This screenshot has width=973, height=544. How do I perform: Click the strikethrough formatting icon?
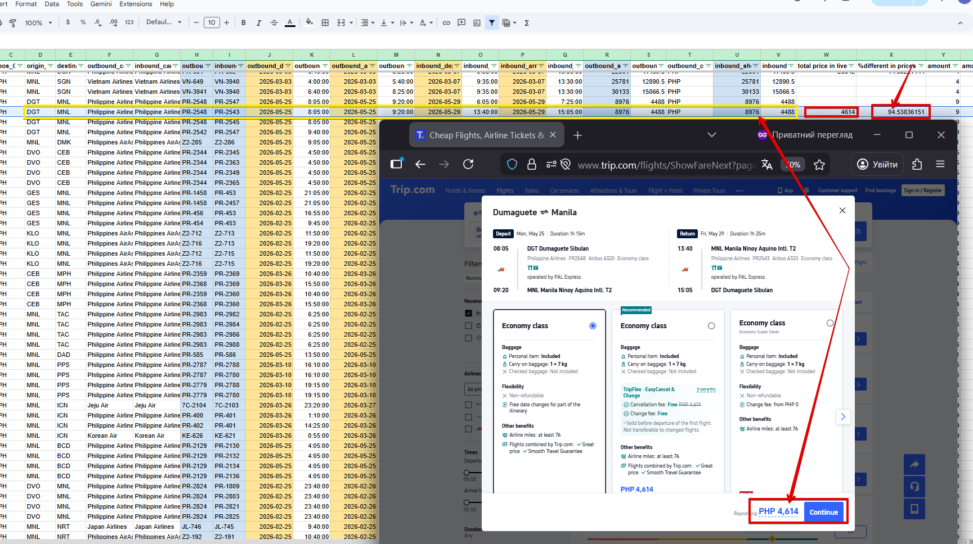(274, 23)
